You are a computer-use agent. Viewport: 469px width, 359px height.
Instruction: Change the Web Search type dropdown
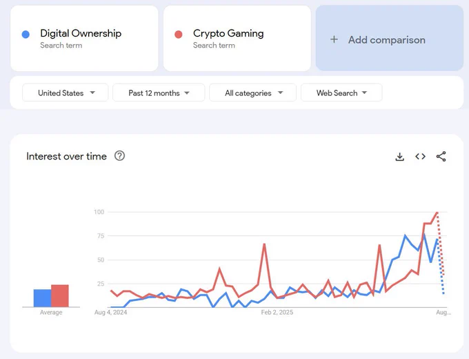click(x=341, y=93)
